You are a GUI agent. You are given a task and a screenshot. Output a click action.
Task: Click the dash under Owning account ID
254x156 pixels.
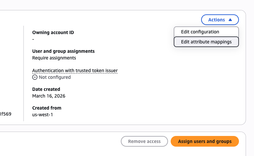click(x=33, y=39)
